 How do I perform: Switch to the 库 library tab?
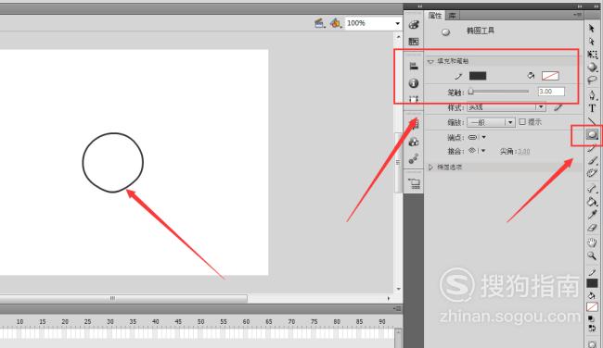point(453,16)
